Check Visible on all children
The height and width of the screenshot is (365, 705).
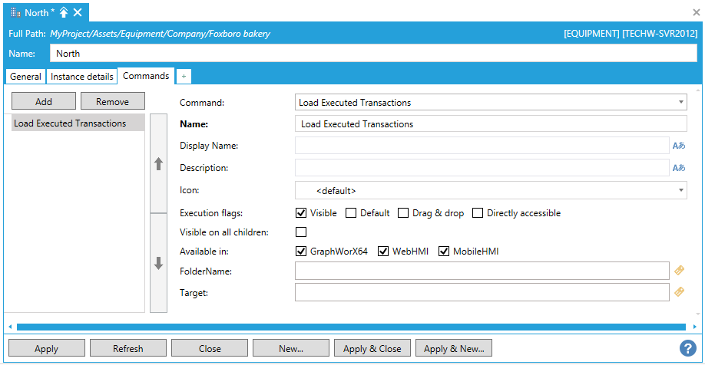[301, 232]
